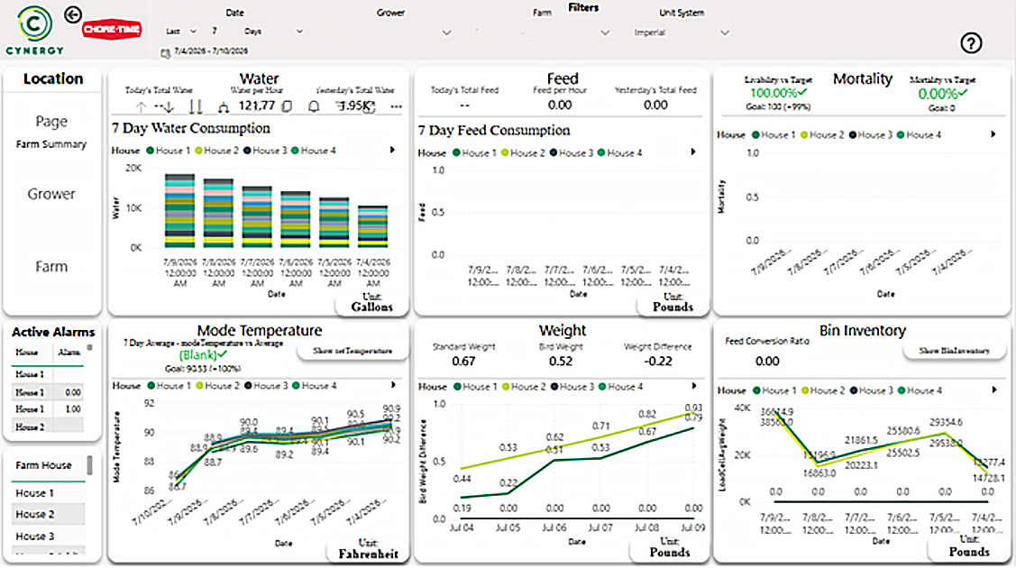The height and width of the screenshot is (568, 1016).
Task: Click the Active Alarms table scrollbar
Action: [x=90, y=348]
